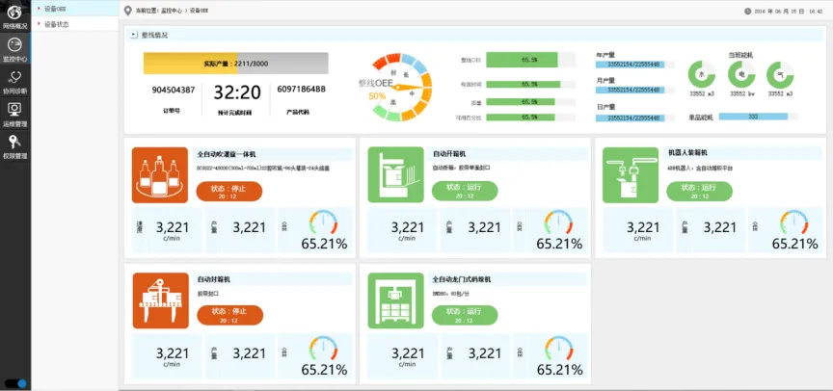This screenshot has height=391, width=833.
Task: Click 状态:运行 button on 自动开箱机 card
Action: pos(464,191)
